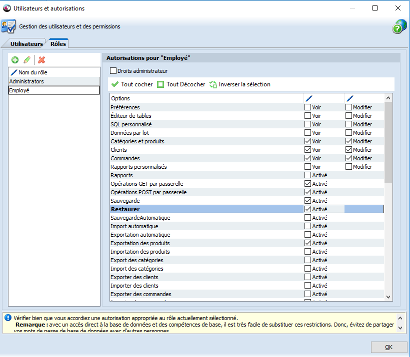Viewport: 410px width, 357px height.
Task: Uncheck Activé for Restaurer
Action: coord(308,209)
